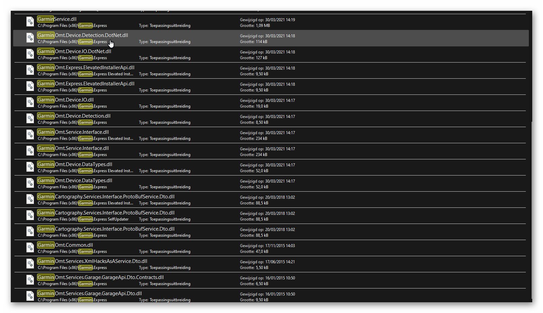Click the vertical scrollbar of the results list

click(x=531, y=210)
